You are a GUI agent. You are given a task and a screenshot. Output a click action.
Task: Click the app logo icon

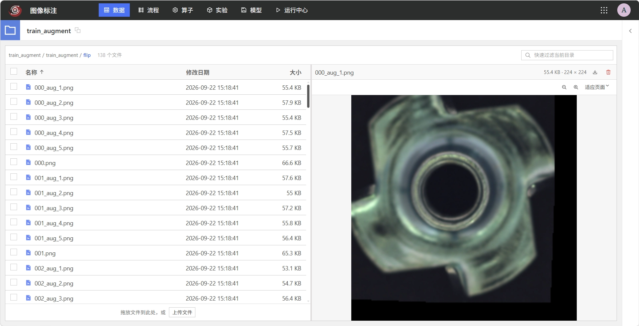pos(15,10)
